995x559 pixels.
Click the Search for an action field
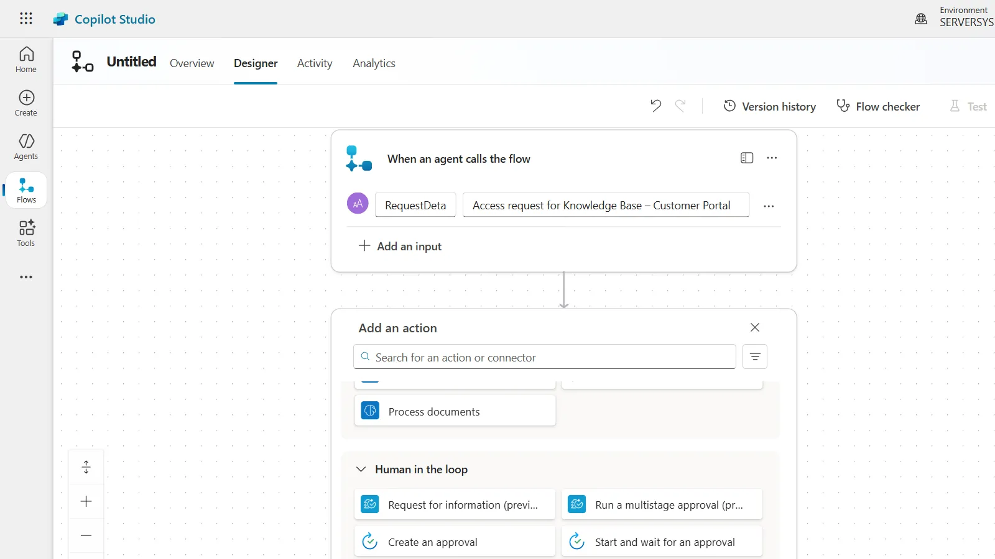547,357
